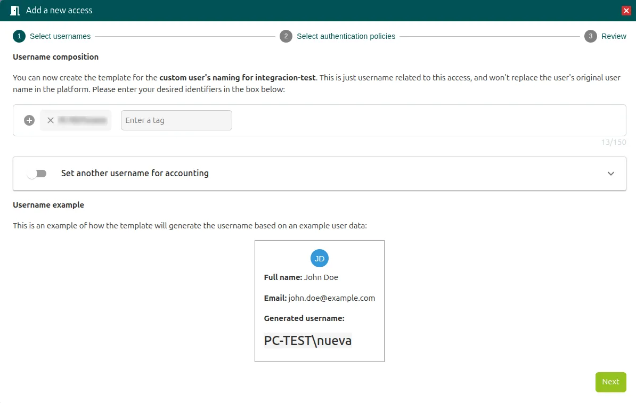Expand the accounting username panel chevron
636x403 pixels.
tap(611, 174)
